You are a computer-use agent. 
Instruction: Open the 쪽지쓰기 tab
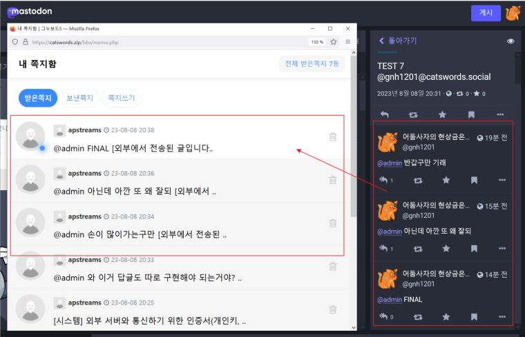(x=121, y=98)
